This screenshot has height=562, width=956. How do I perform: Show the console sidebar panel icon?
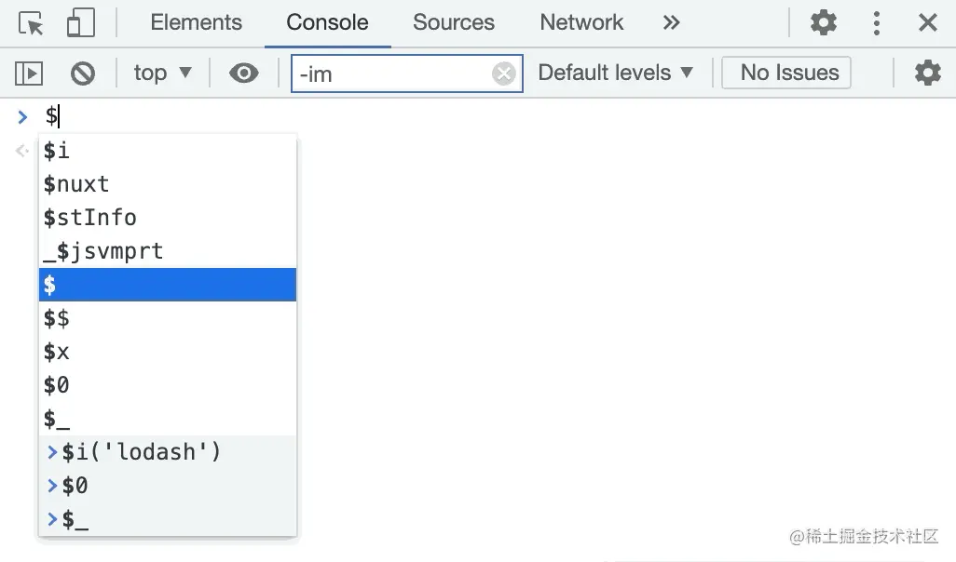(x=29, y=74)
